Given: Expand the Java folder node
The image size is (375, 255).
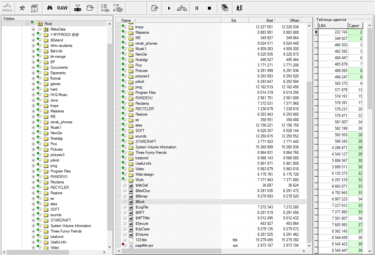Looking at the screenshot, I should (33, 100).
